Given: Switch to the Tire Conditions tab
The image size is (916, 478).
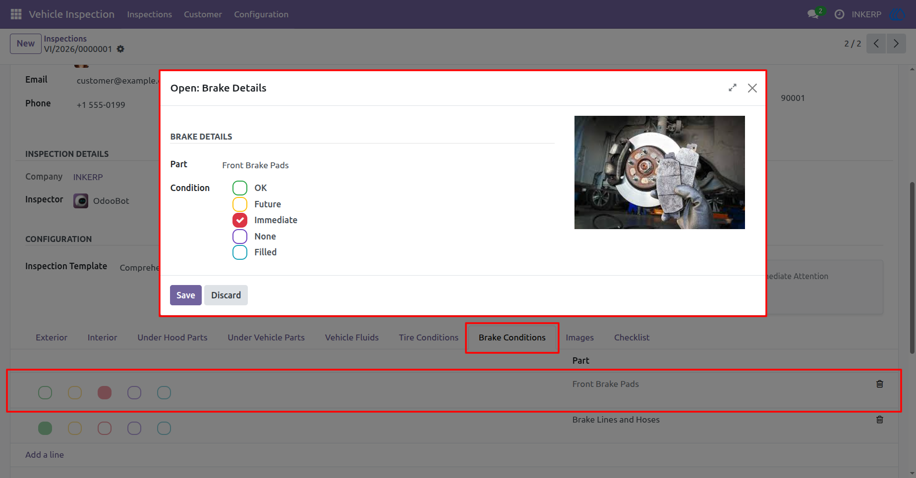Looking at the screenshot, I should [x=429, y=337].
